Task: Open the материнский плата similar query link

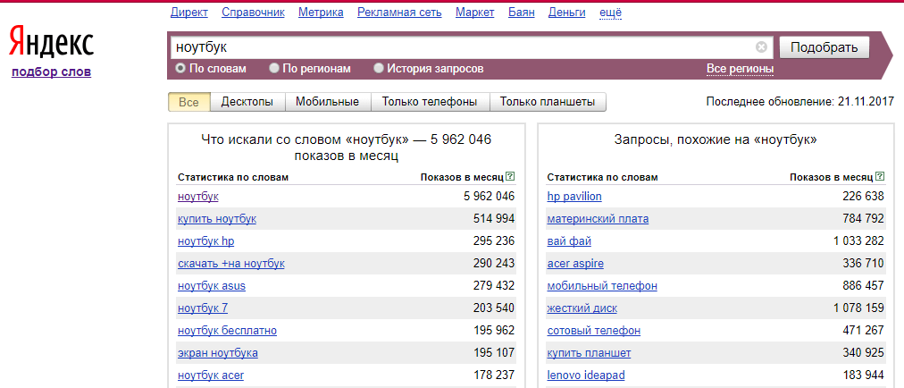Action: point(598,219)
